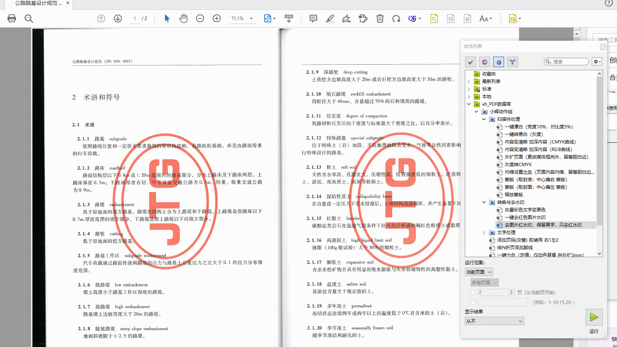Collapse the 转曲与去水印 group
Viewport: 617px width, 347px height.
484,202
